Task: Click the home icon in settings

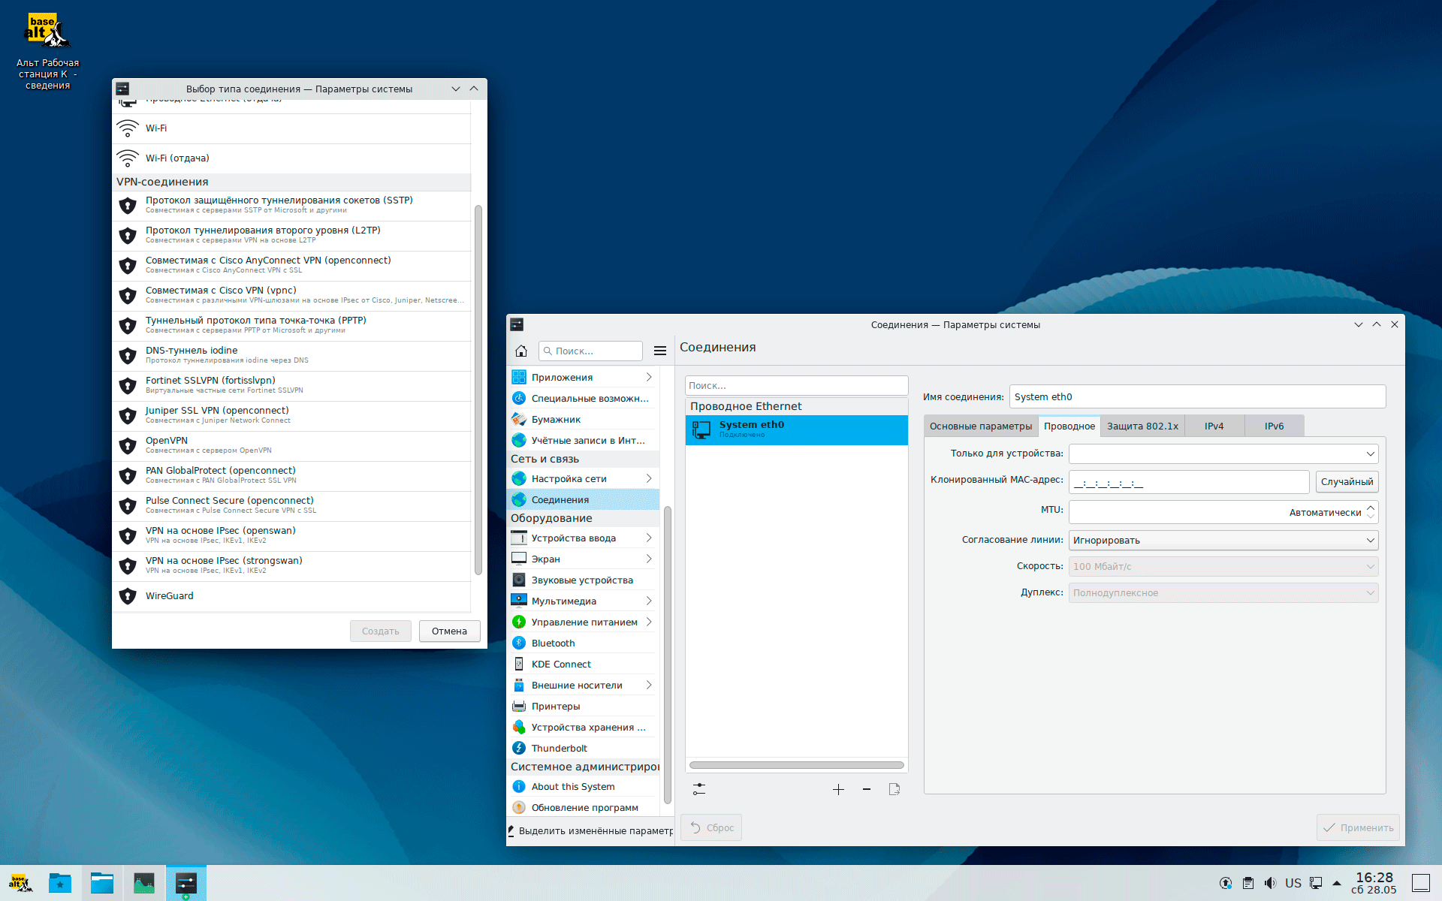Action: point(521,351)
